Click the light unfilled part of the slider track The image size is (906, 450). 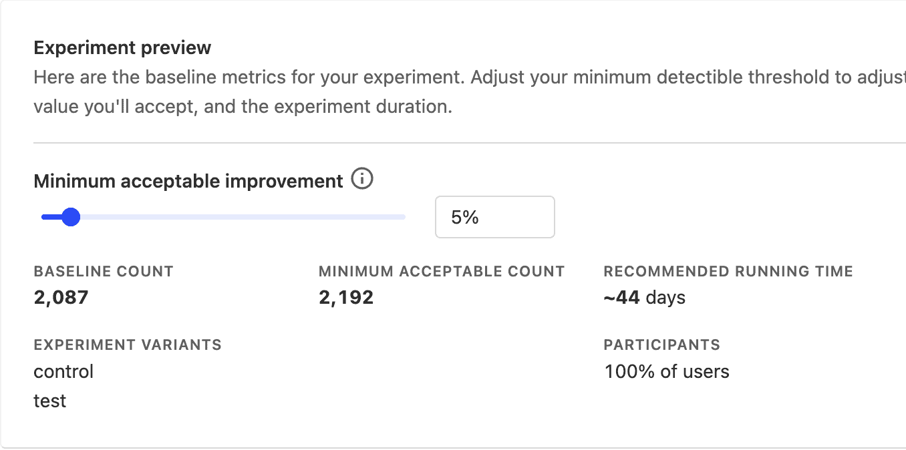[242, 217]
